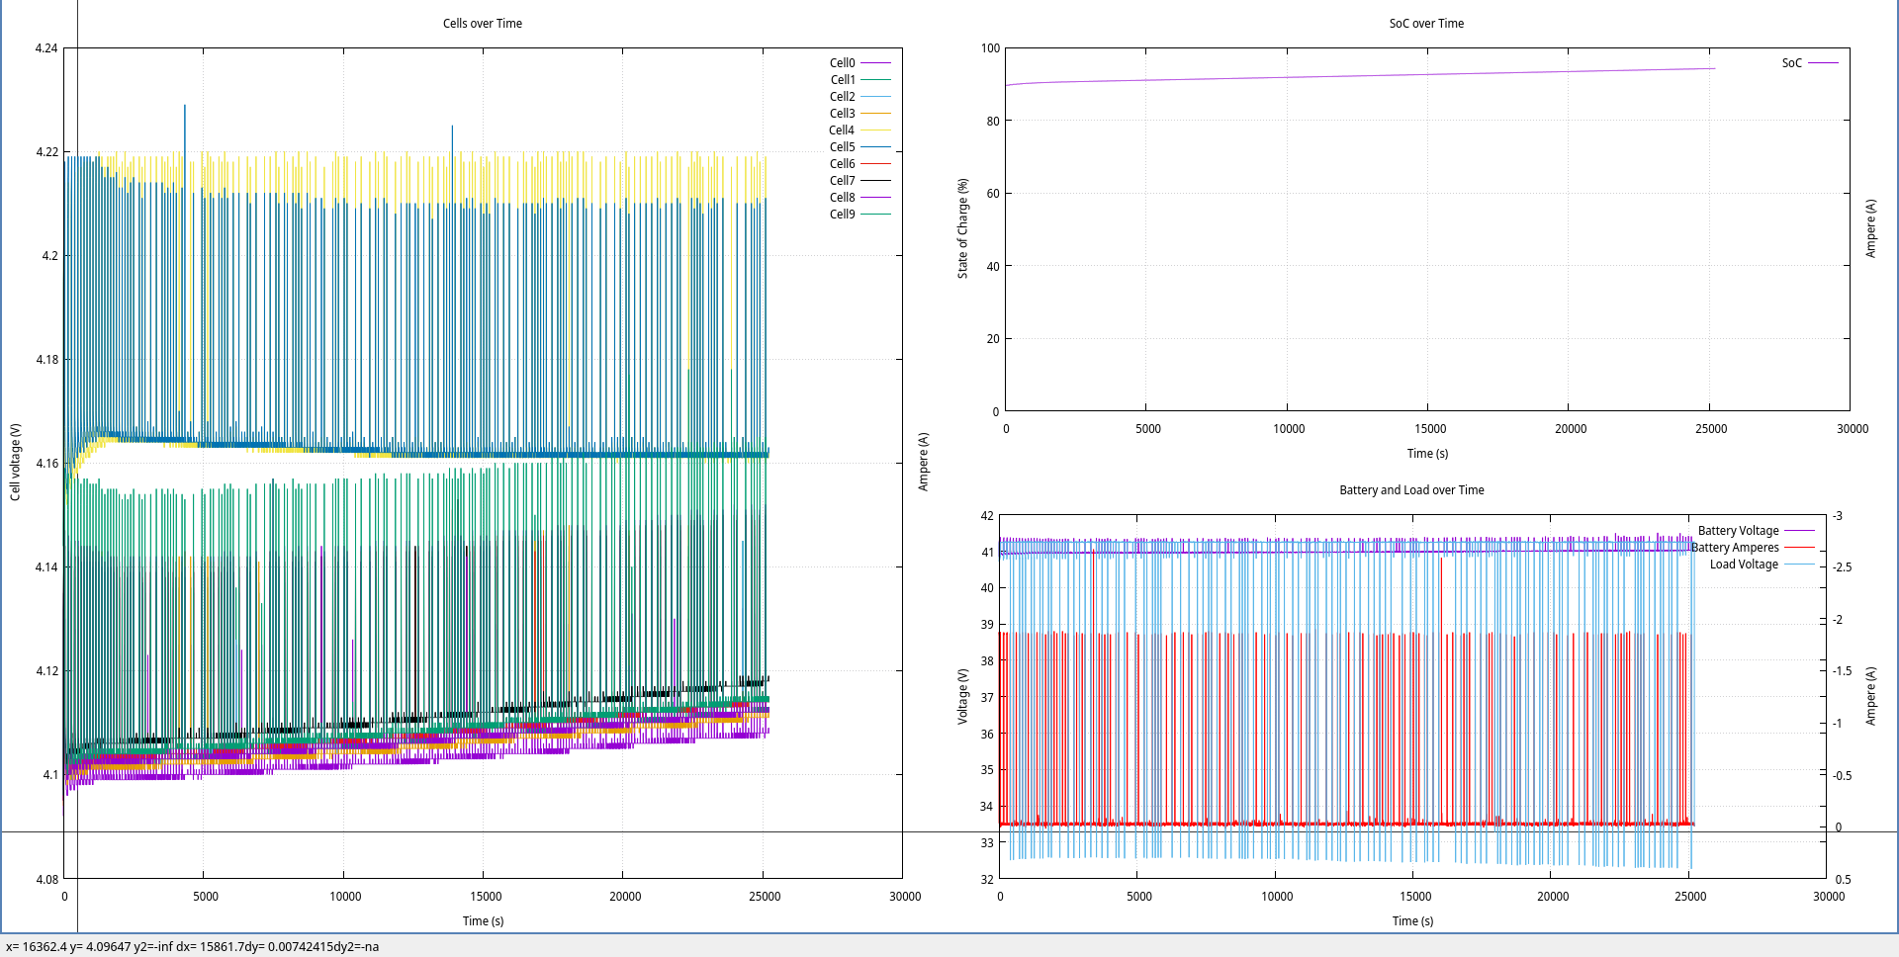Toggle the Cell9 legend entry
The image size is (1899, 957).
click(x=859, y=215)
